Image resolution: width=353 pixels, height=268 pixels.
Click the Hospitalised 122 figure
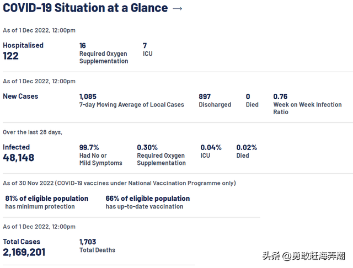point(23,51)
